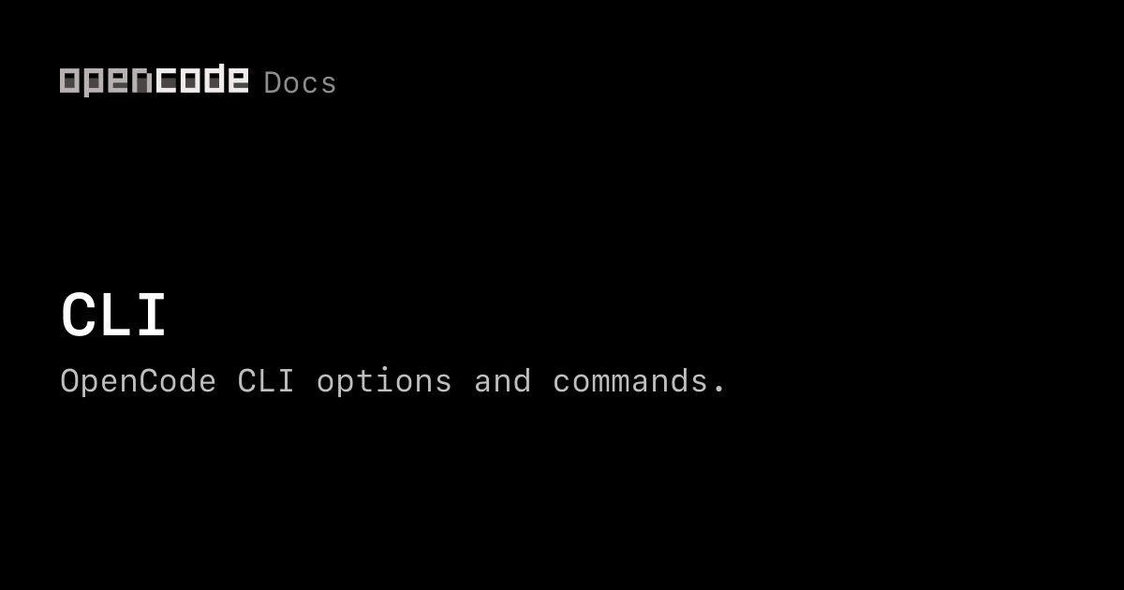Viewport: 1124px width, 590px height.
Task: Click the letter p in the logo
Action: 94,83
